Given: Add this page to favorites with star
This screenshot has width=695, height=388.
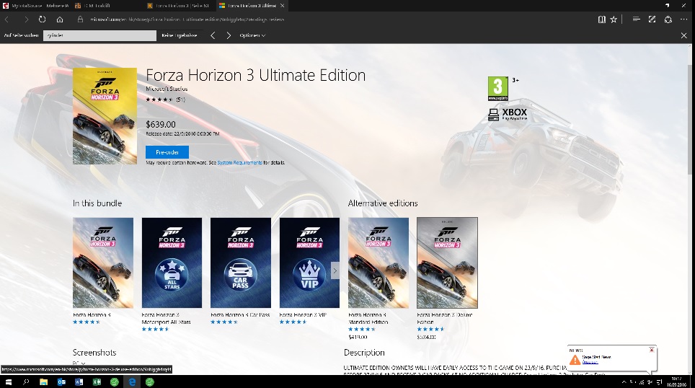Looking at the screenshot, I should tap(614, 19).
